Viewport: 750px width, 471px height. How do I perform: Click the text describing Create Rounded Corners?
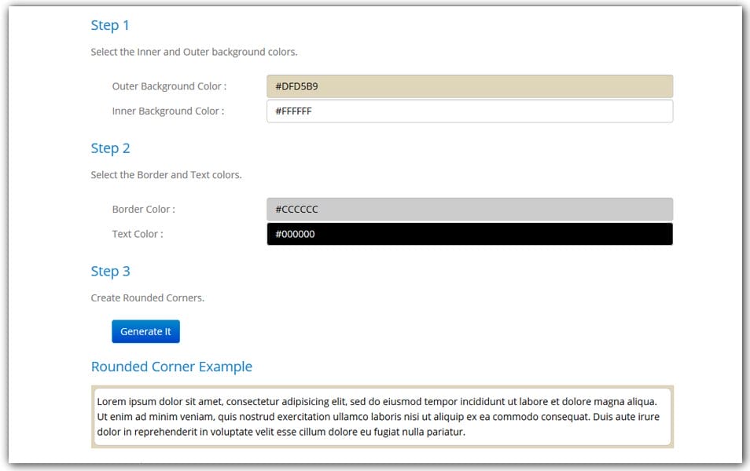point(145,298)
